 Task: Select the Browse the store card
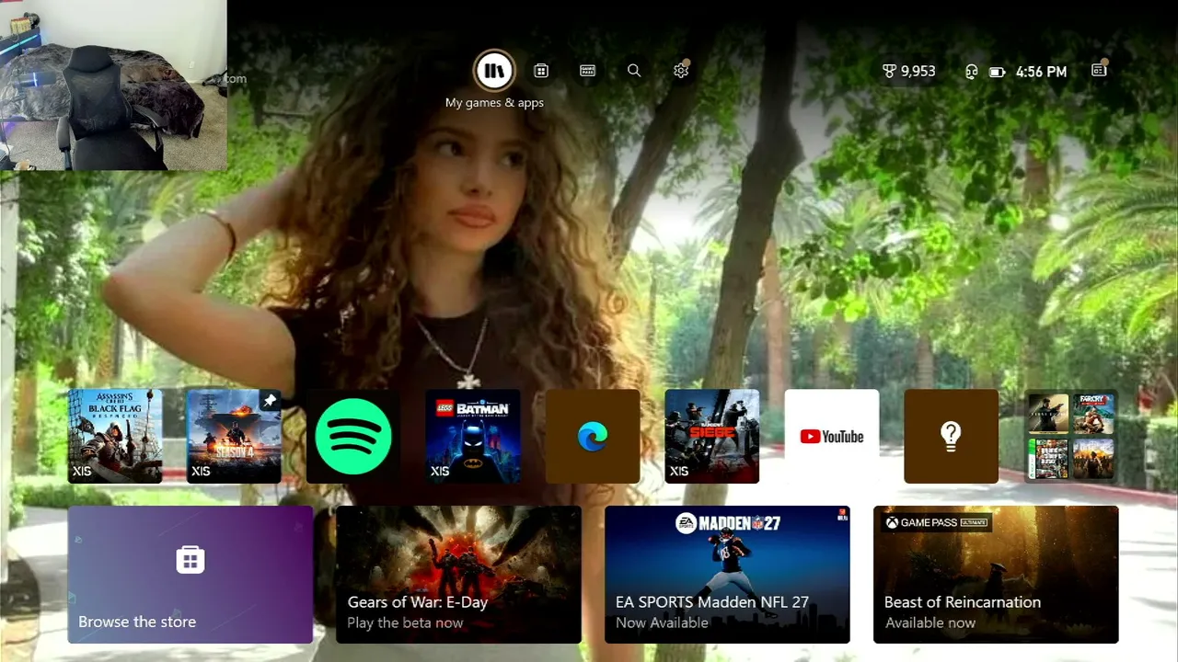(x=191, y=575)
